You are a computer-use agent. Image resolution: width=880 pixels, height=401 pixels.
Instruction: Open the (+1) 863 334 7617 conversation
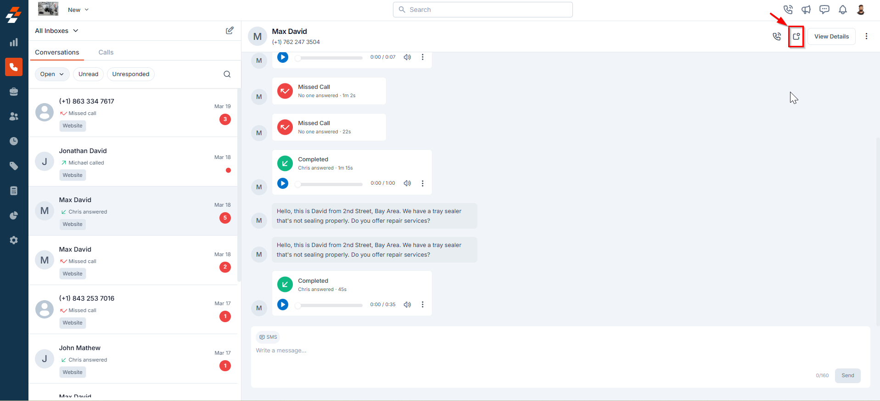coord(133,113)
